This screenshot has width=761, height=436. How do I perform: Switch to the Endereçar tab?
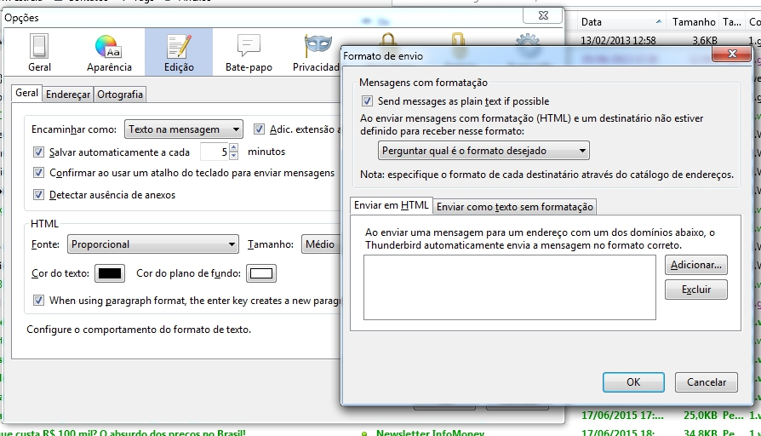68,95
